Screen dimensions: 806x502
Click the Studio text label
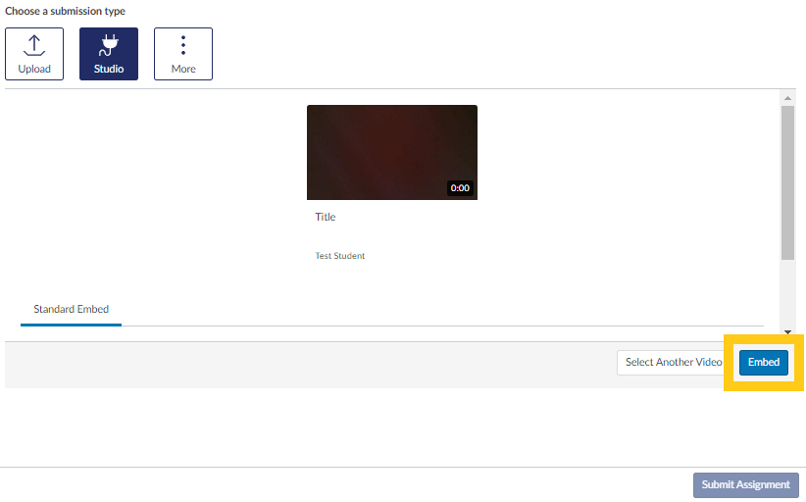(109, 69)
